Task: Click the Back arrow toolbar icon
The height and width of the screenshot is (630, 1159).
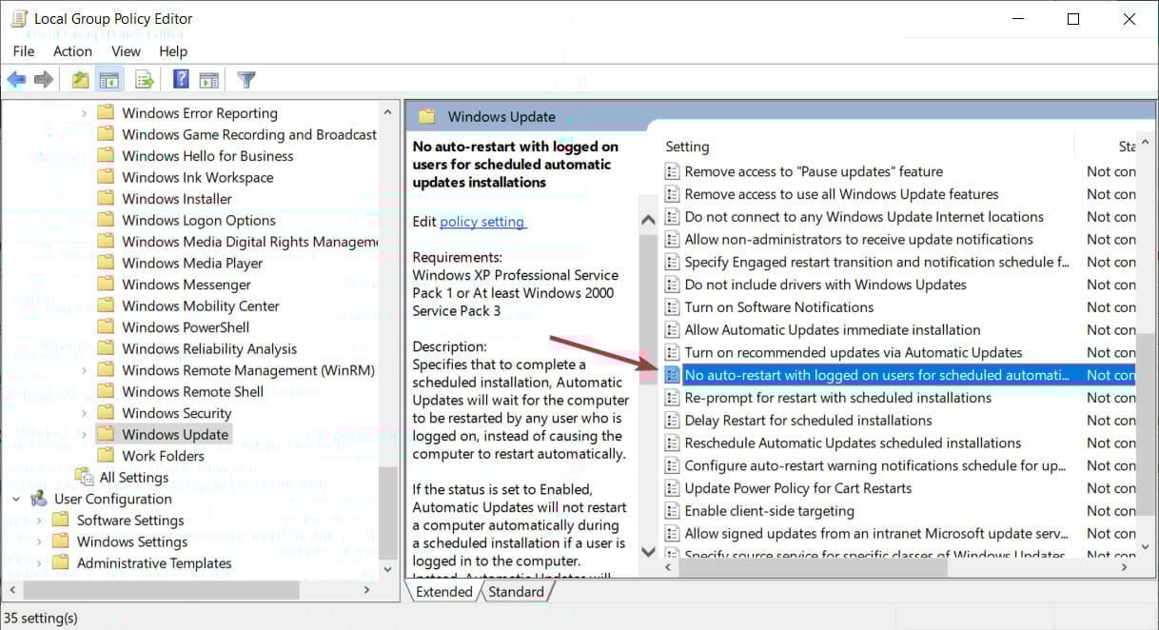Action: click(16, 80)
